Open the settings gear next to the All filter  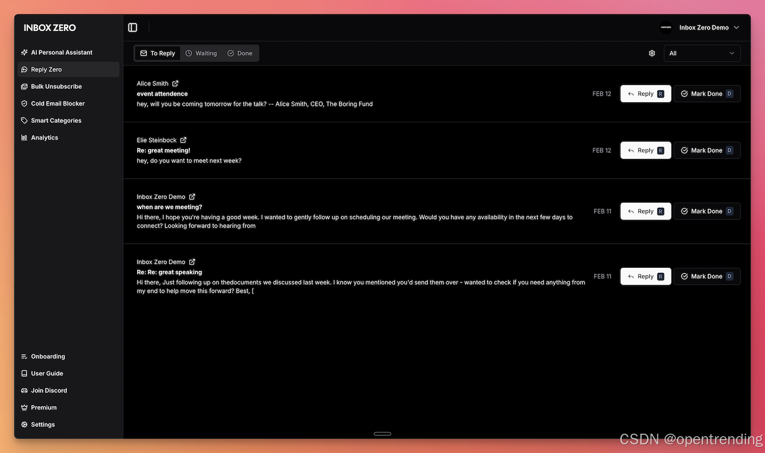coord(652,53)
